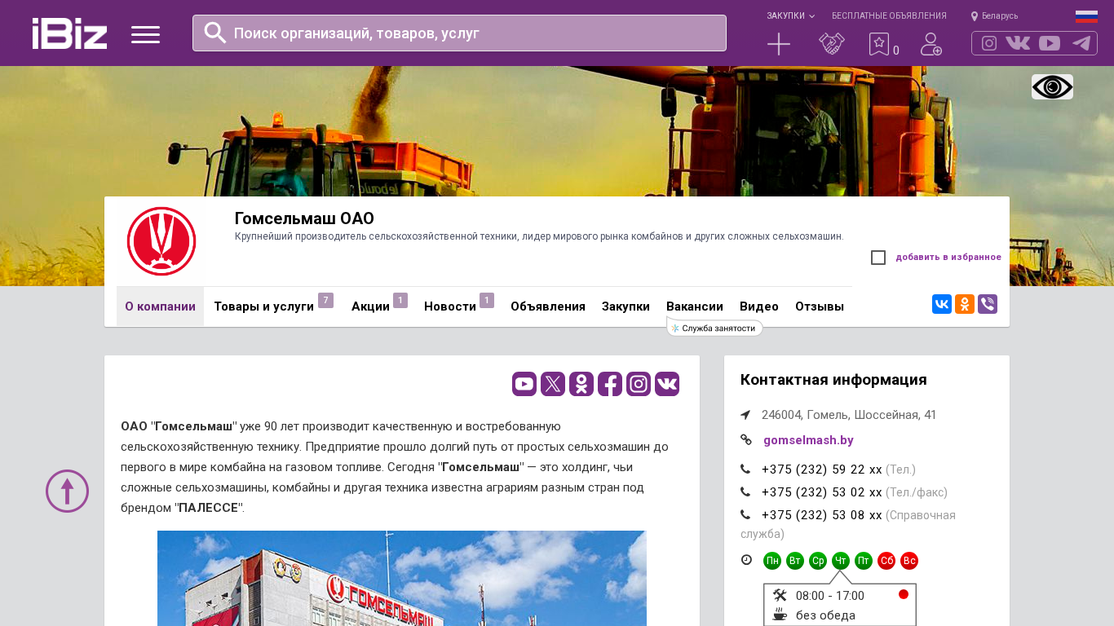This screenshot has width=1114, height=626.
Task: Open company Odnoklassniki purple icon
Action: tap(581, 384)
